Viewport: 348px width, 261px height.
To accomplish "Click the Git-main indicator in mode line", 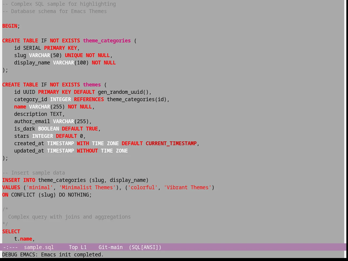I will [x=111, y=247].
